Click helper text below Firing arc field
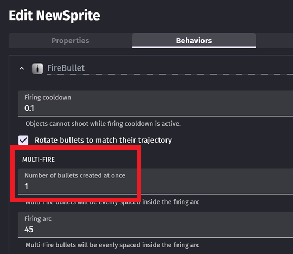 point(112,245)
